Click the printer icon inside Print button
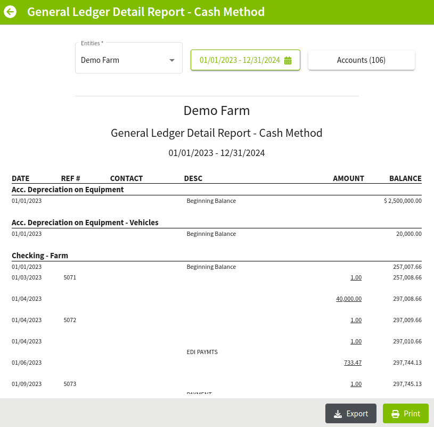Viewport: 434px width, 427px height. (395, 413)
